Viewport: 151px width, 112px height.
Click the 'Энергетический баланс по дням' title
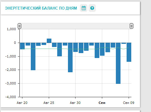[x=41, y=8]
